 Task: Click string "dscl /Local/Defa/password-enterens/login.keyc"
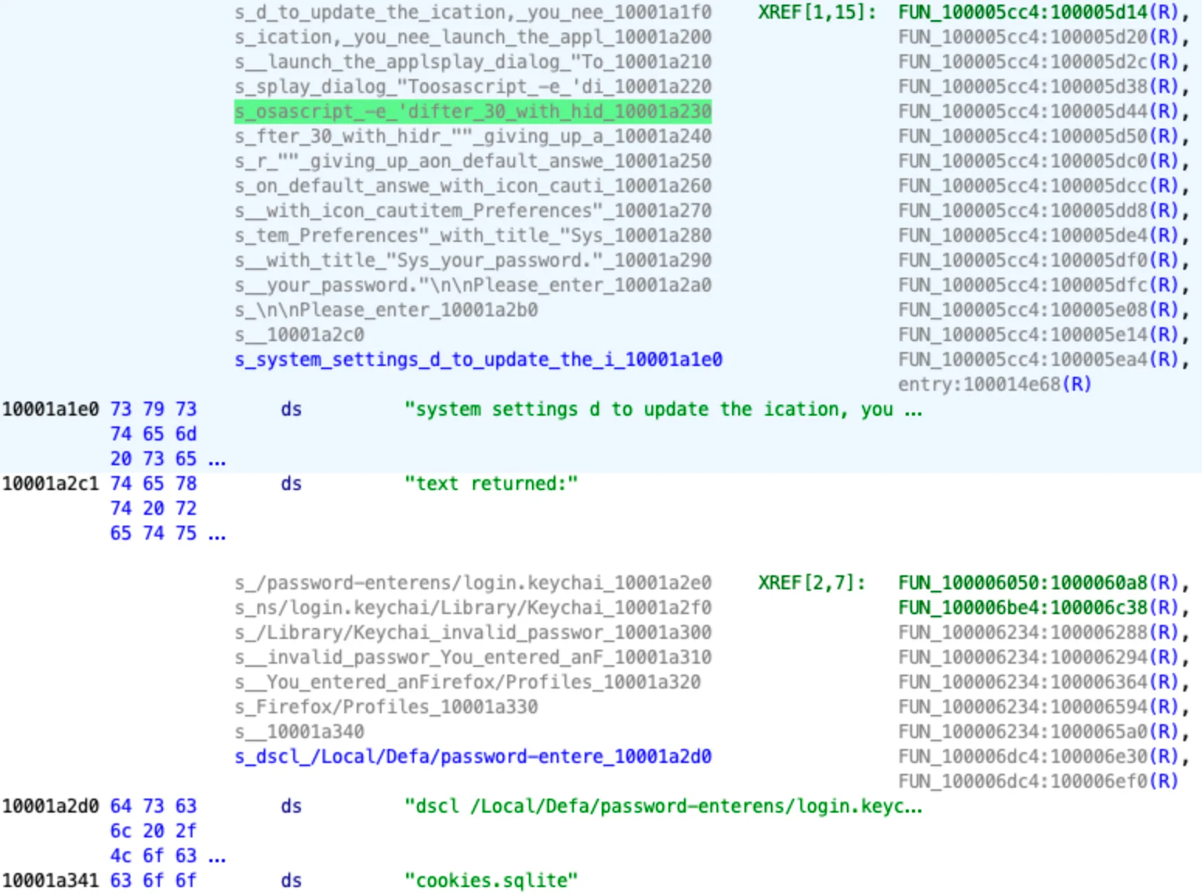(x=663, y=806)
